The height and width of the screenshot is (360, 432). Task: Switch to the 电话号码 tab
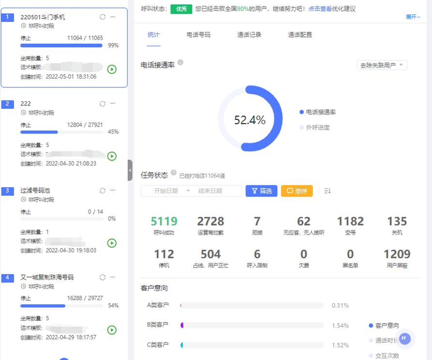point(198,35)
